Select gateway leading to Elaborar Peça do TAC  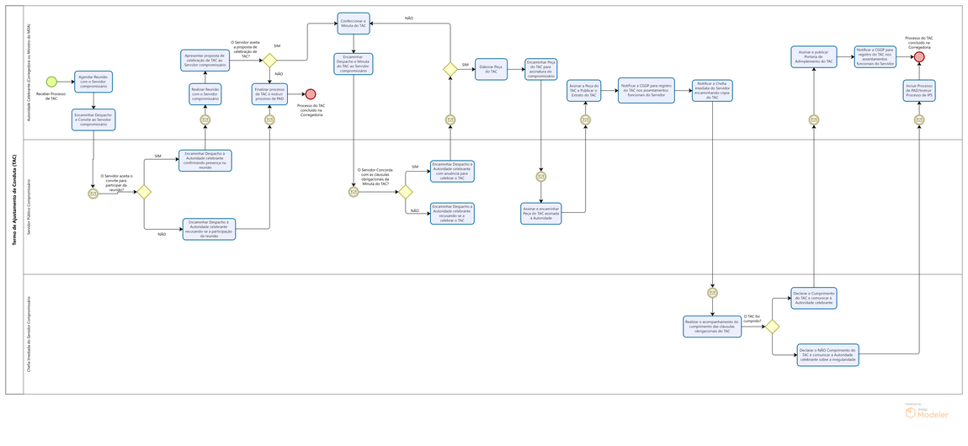click(x=450, y=70)
